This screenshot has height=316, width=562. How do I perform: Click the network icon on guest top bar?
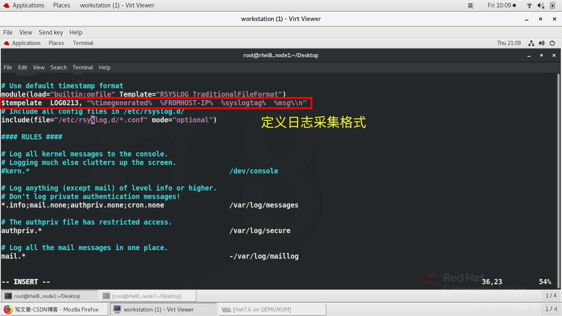(531, 43)
